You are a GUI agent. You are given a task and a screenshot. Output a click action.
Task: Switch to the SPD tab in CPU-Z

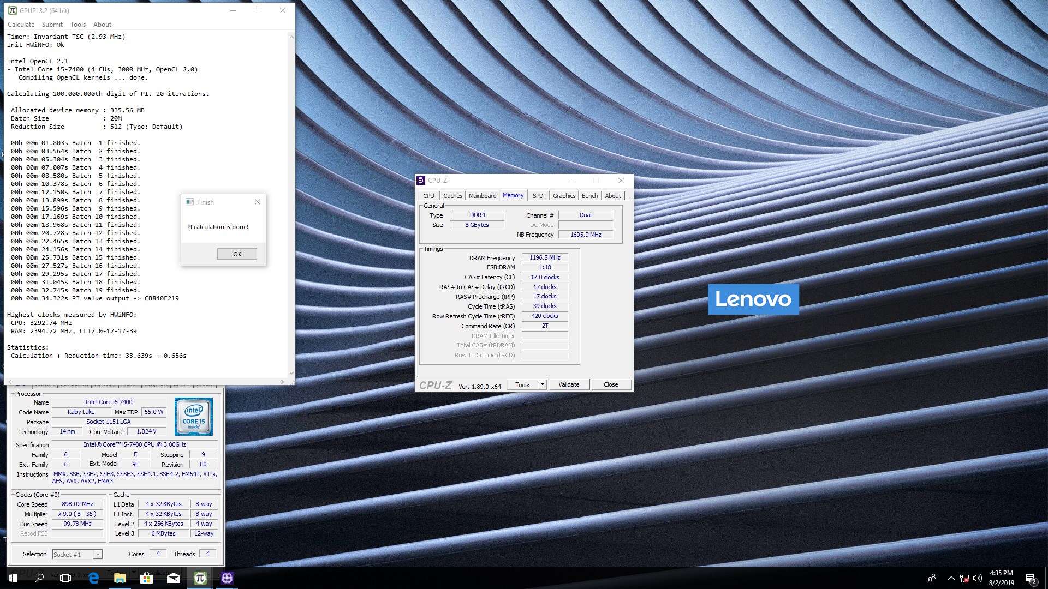[x=538, y=196]
